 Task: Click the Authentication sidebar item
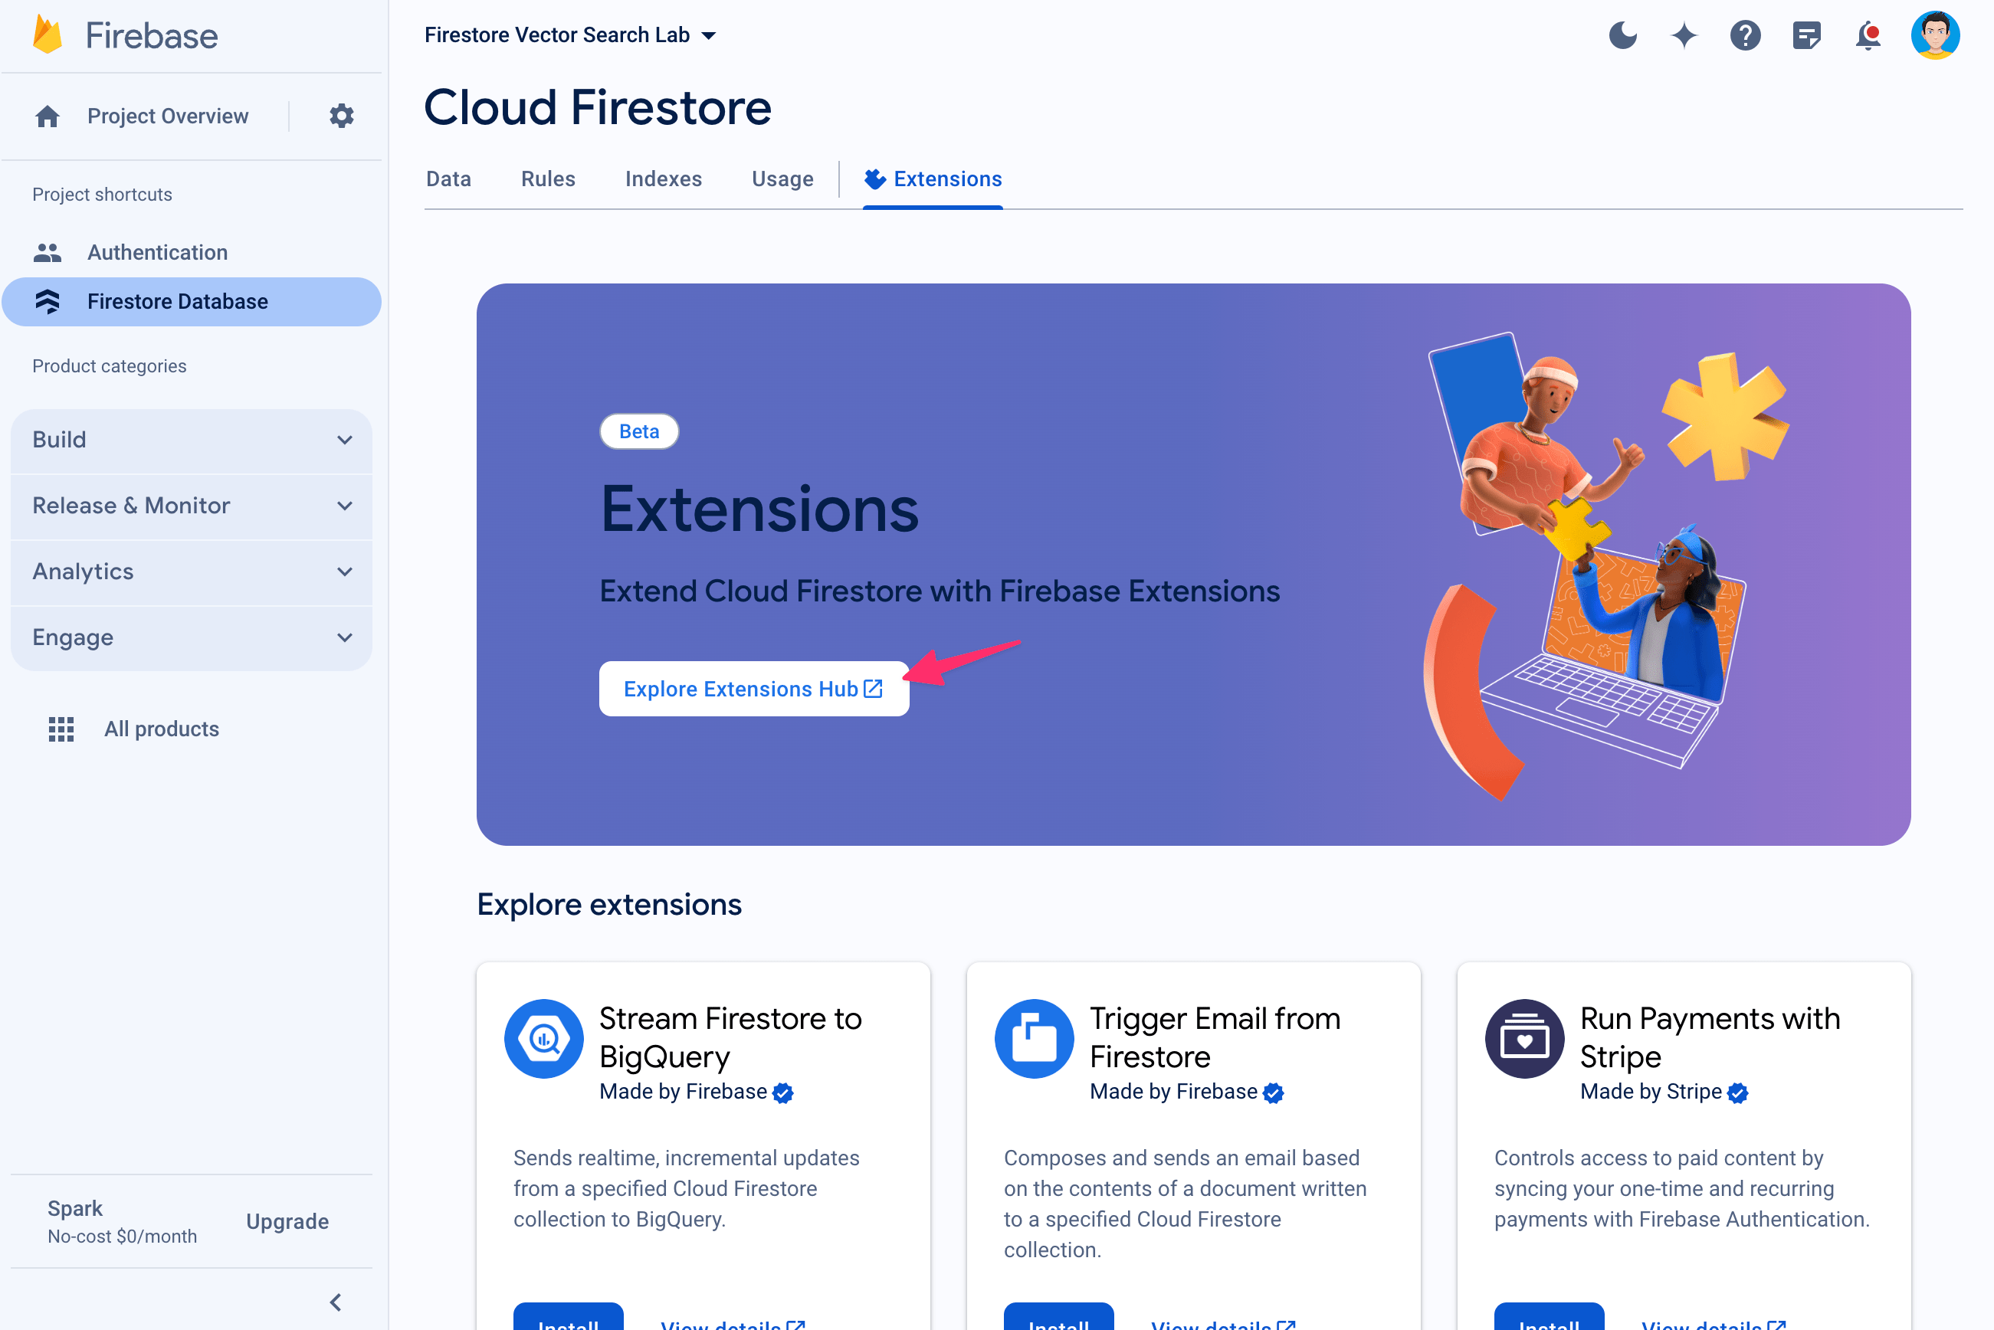159,251
